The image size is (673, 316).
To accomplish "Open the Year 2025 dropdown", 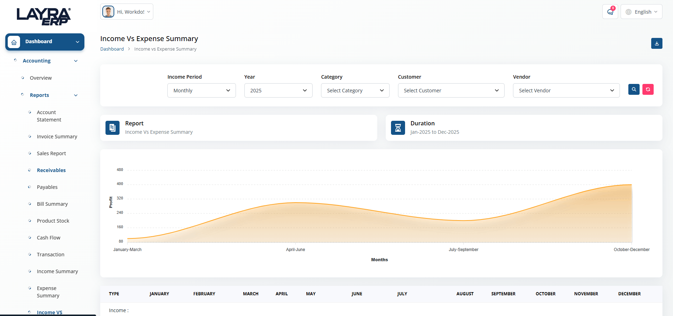I will pyautogui.click(x=278, y=91).
